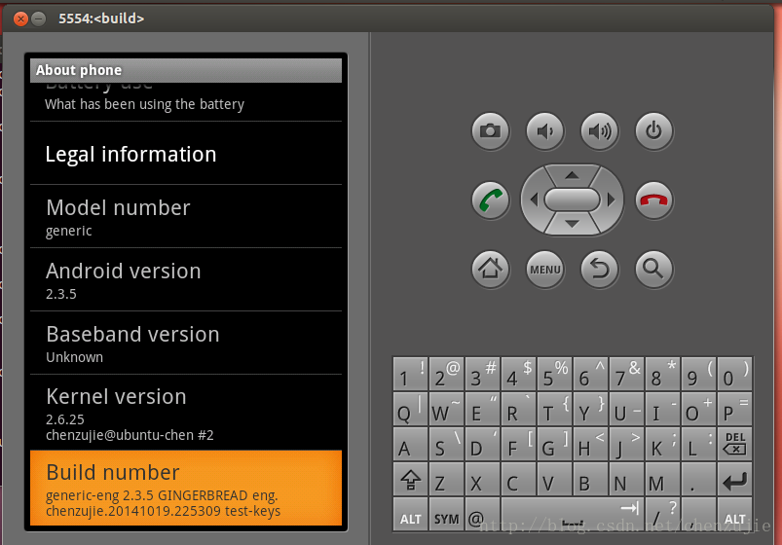Tap the 3 # key

482,374
